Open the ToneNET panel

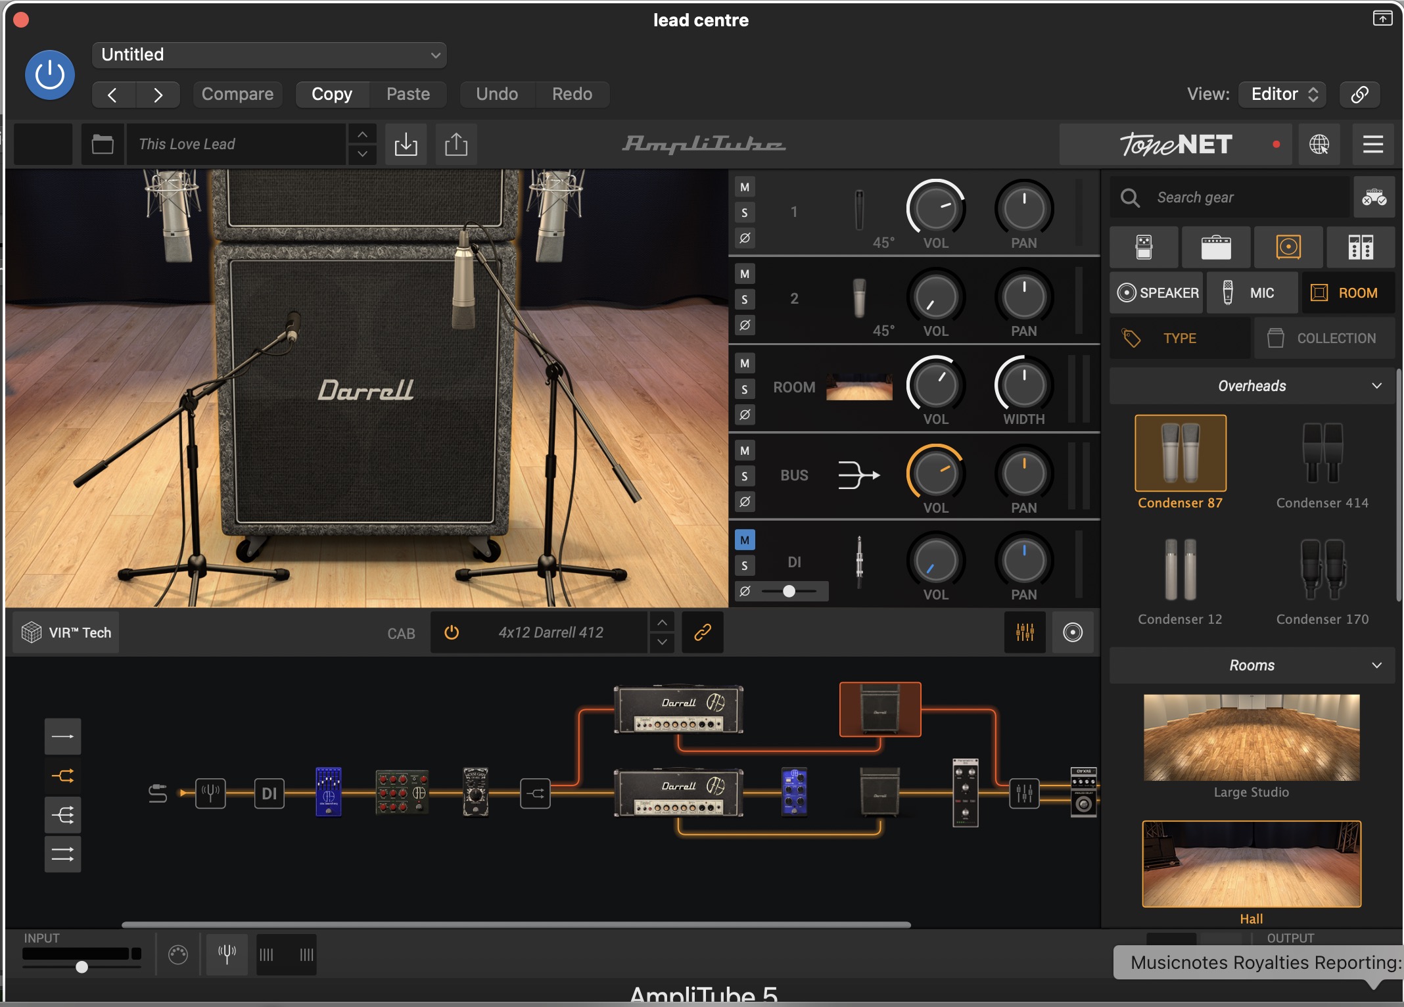tap(1176, 144)
